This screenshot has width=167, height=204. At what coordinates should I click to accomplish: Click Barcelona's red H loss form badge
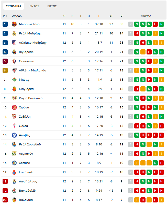click(x=155, y=24)
